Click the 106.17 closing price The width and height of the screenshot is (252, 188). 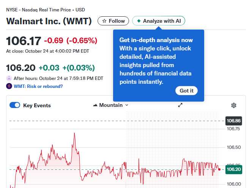click(23, 41)
